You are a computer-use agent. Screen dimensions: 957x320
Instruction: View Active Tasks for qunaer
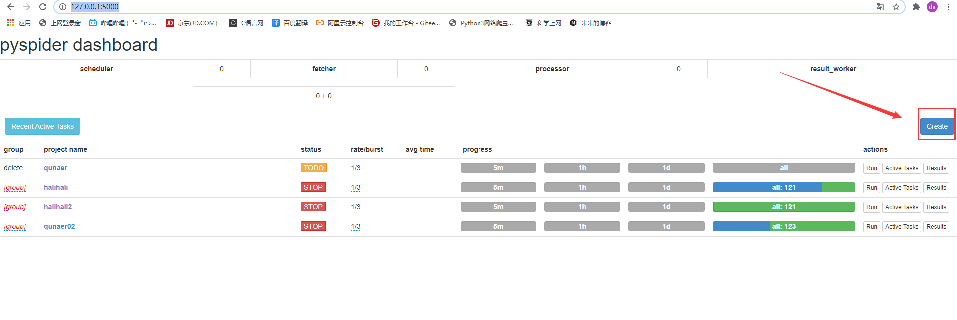[902, 168]
